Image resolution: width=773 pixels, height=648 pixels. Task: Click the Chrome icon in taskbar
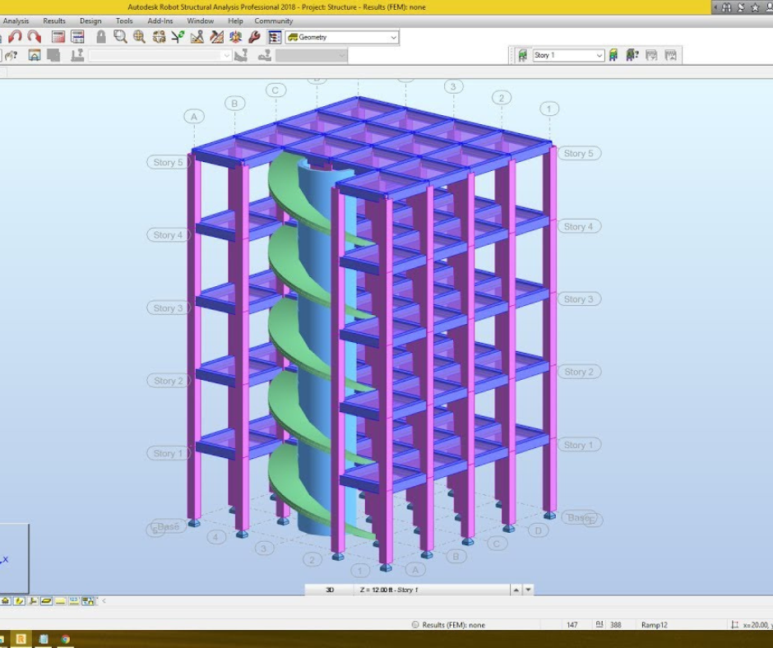click(65, 639)
